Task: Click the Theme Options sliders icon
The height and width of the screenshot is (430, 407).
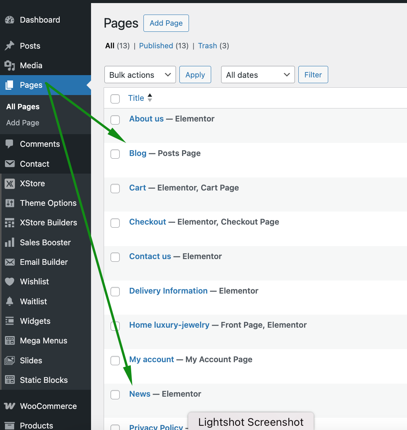Action: pyautogui.click(x=10, y=203)
